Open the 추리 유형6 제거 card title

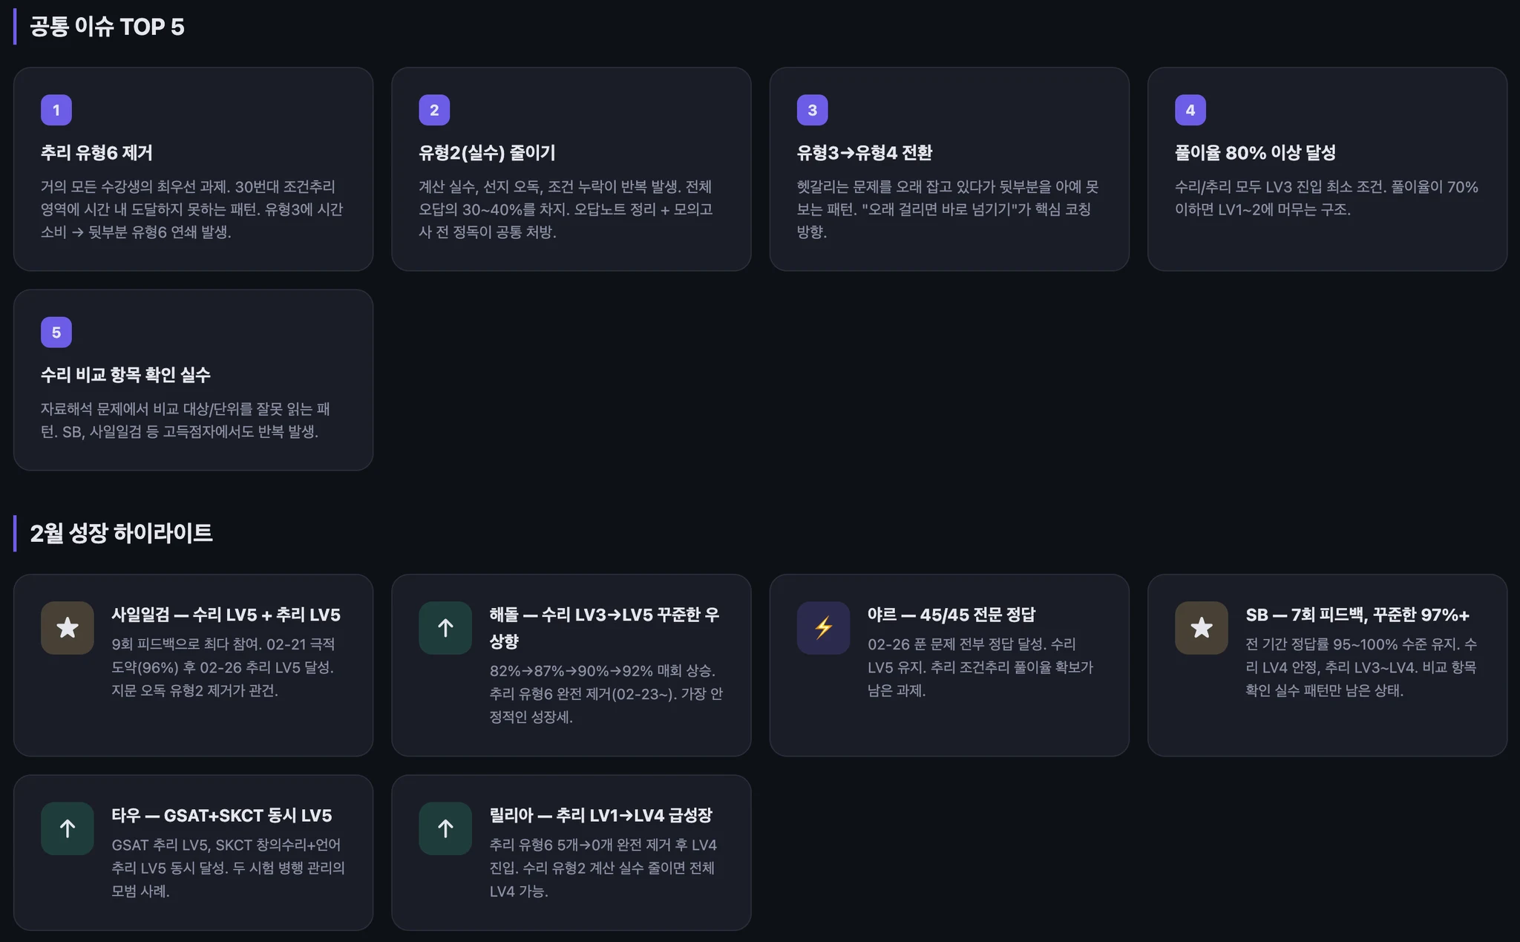pyautogui.click(x=96, y=153)
